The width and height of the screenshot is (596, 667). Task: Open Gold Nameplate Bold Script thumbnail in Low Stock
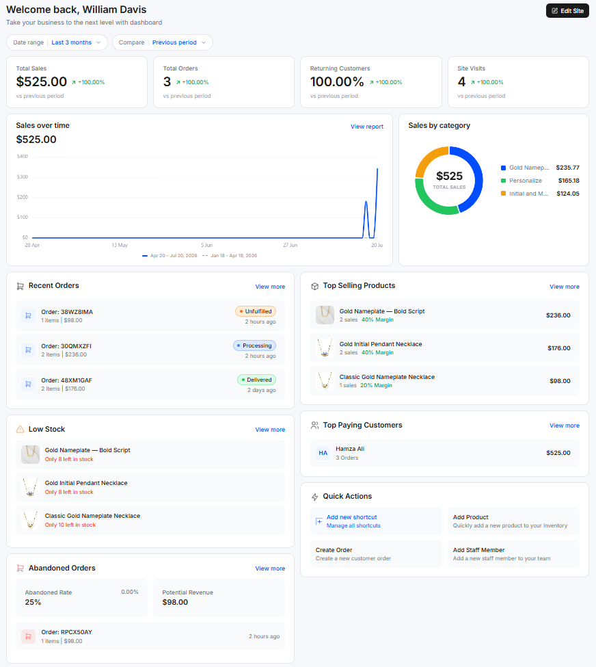click(x=30, y=454)
